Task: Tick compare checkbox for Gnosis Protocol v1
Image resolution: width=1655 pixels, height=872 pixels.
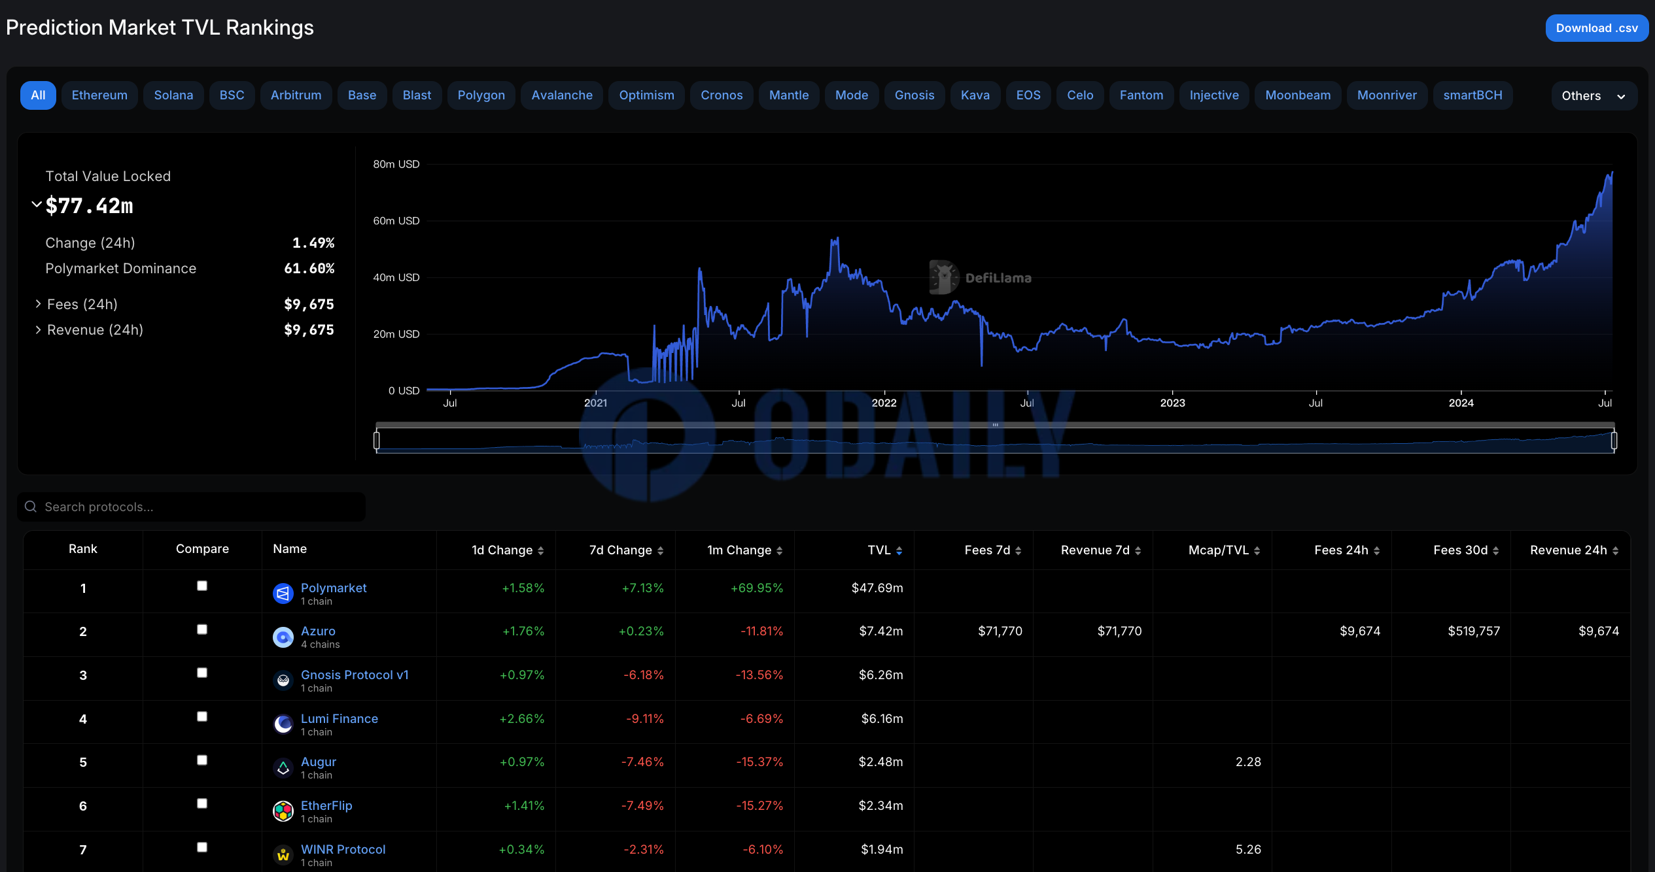Action: tap(202, 673)
